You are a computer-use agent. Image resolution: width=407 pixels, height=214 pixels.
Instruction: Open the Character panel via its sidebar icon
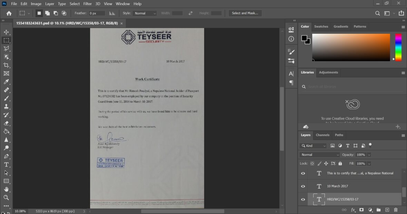291,73
